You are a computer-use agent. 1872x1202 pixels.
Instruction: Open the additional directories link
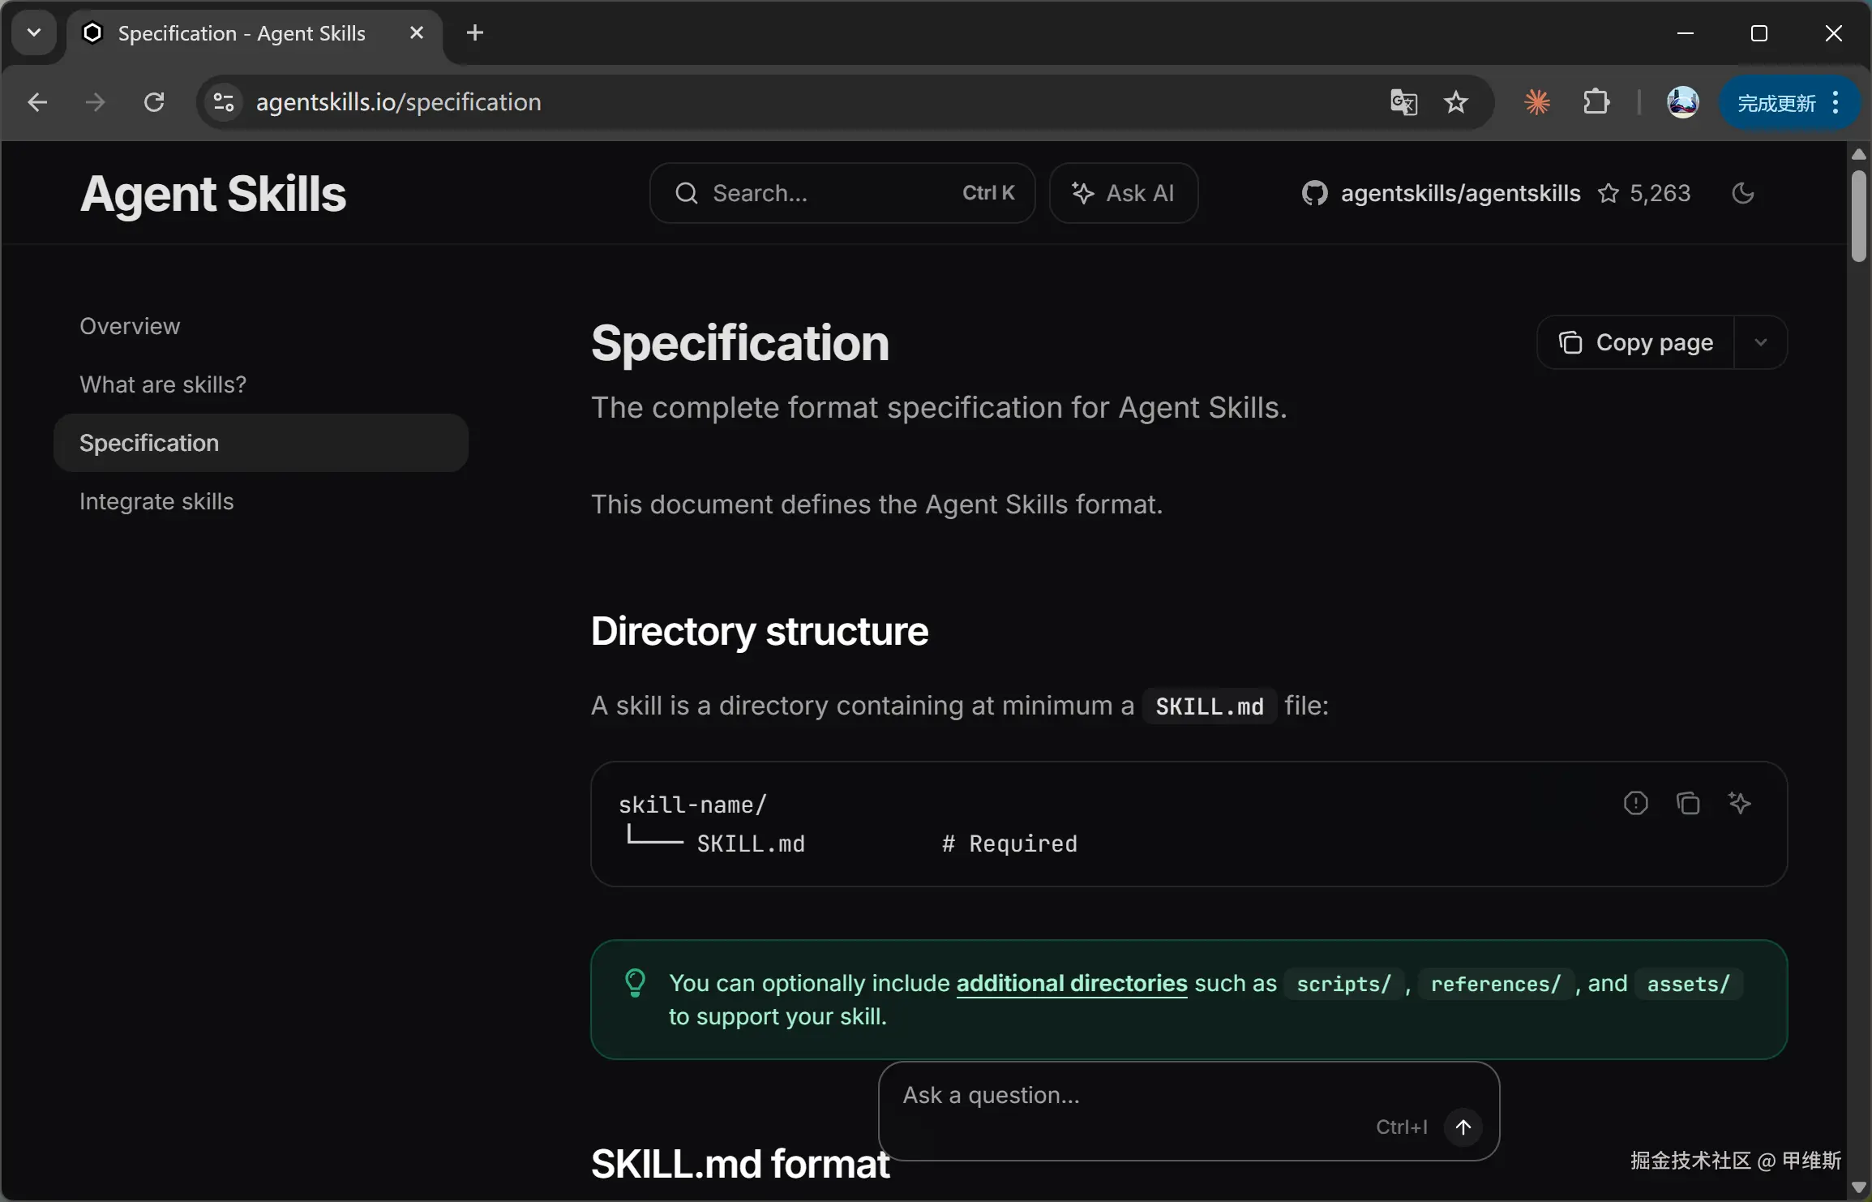[x=1071, y=983]
